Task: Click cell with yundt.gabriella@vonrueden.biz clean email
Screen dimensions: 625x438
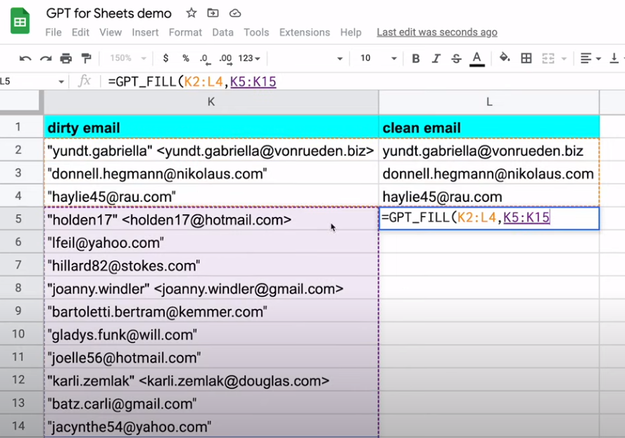Action: pos(488,151)
